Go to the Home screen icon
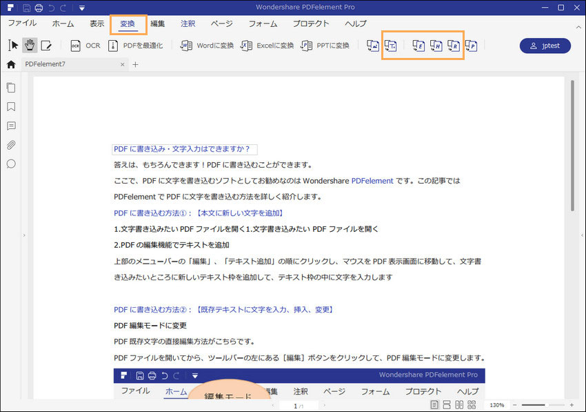Viewport: 586px width, 412px height. [11, 64]
